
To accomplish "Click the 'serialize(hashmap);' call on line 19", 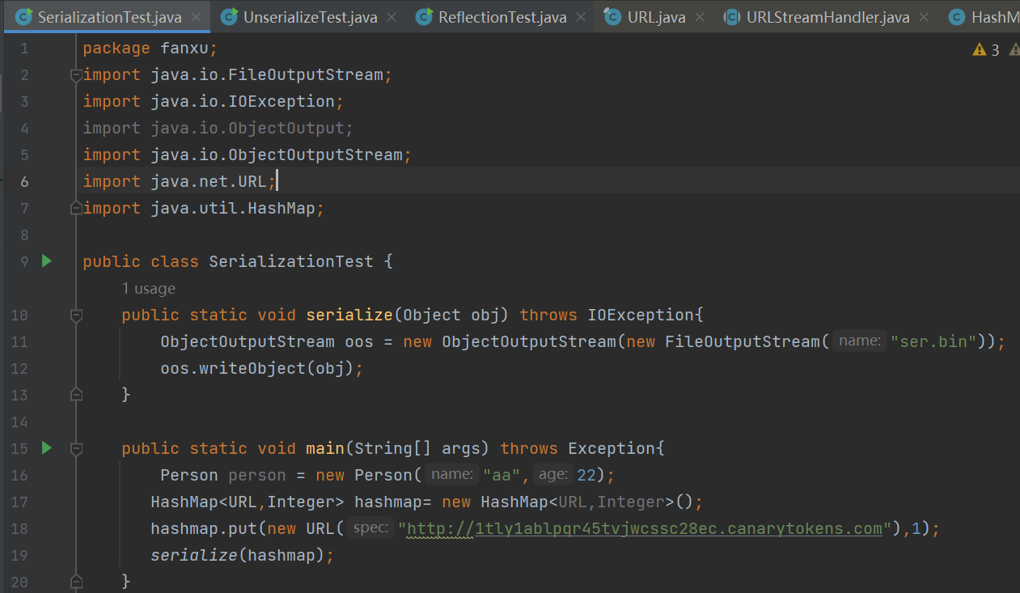I will coord(243,555).
